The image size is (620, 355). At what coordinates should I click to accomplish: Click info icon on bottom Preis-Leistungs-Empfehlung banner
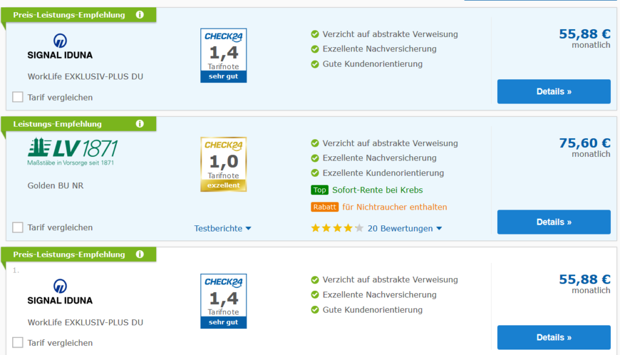pyautogui.click(x=140, y=254)
